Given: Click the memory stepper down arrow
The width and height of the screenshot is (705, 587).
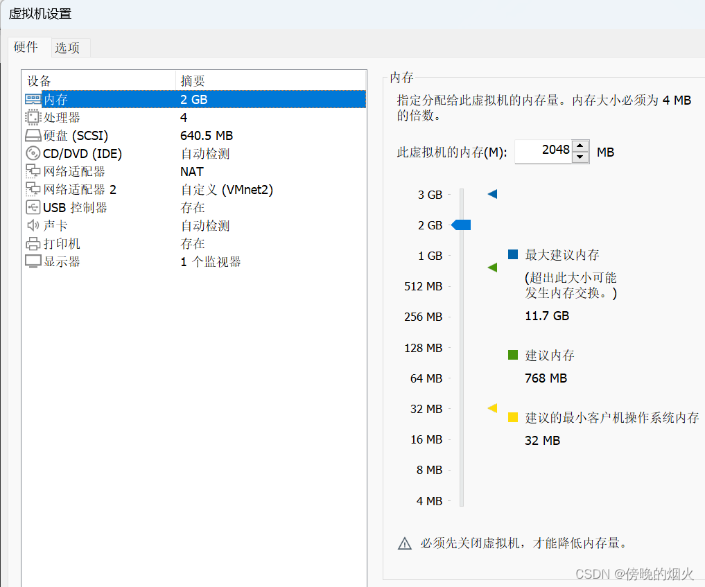Looking at the screenshot, I should [580, 155].
